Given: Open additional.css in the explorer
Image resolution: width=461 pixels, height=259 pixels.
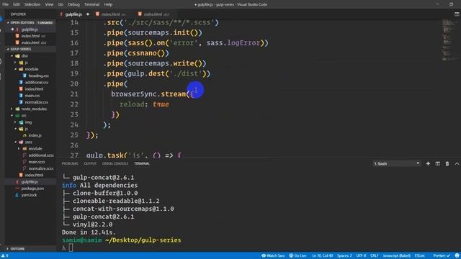Looking at the screenshot, I should (37, 83).
